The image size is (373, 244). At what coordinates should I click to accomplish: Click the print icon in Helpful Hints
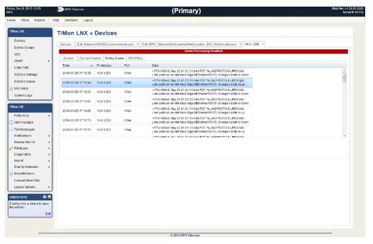43,197
